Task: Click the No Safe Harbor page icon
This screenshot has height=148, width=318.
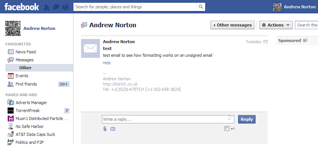Action: pyautogui.click(x=11, y=126)
